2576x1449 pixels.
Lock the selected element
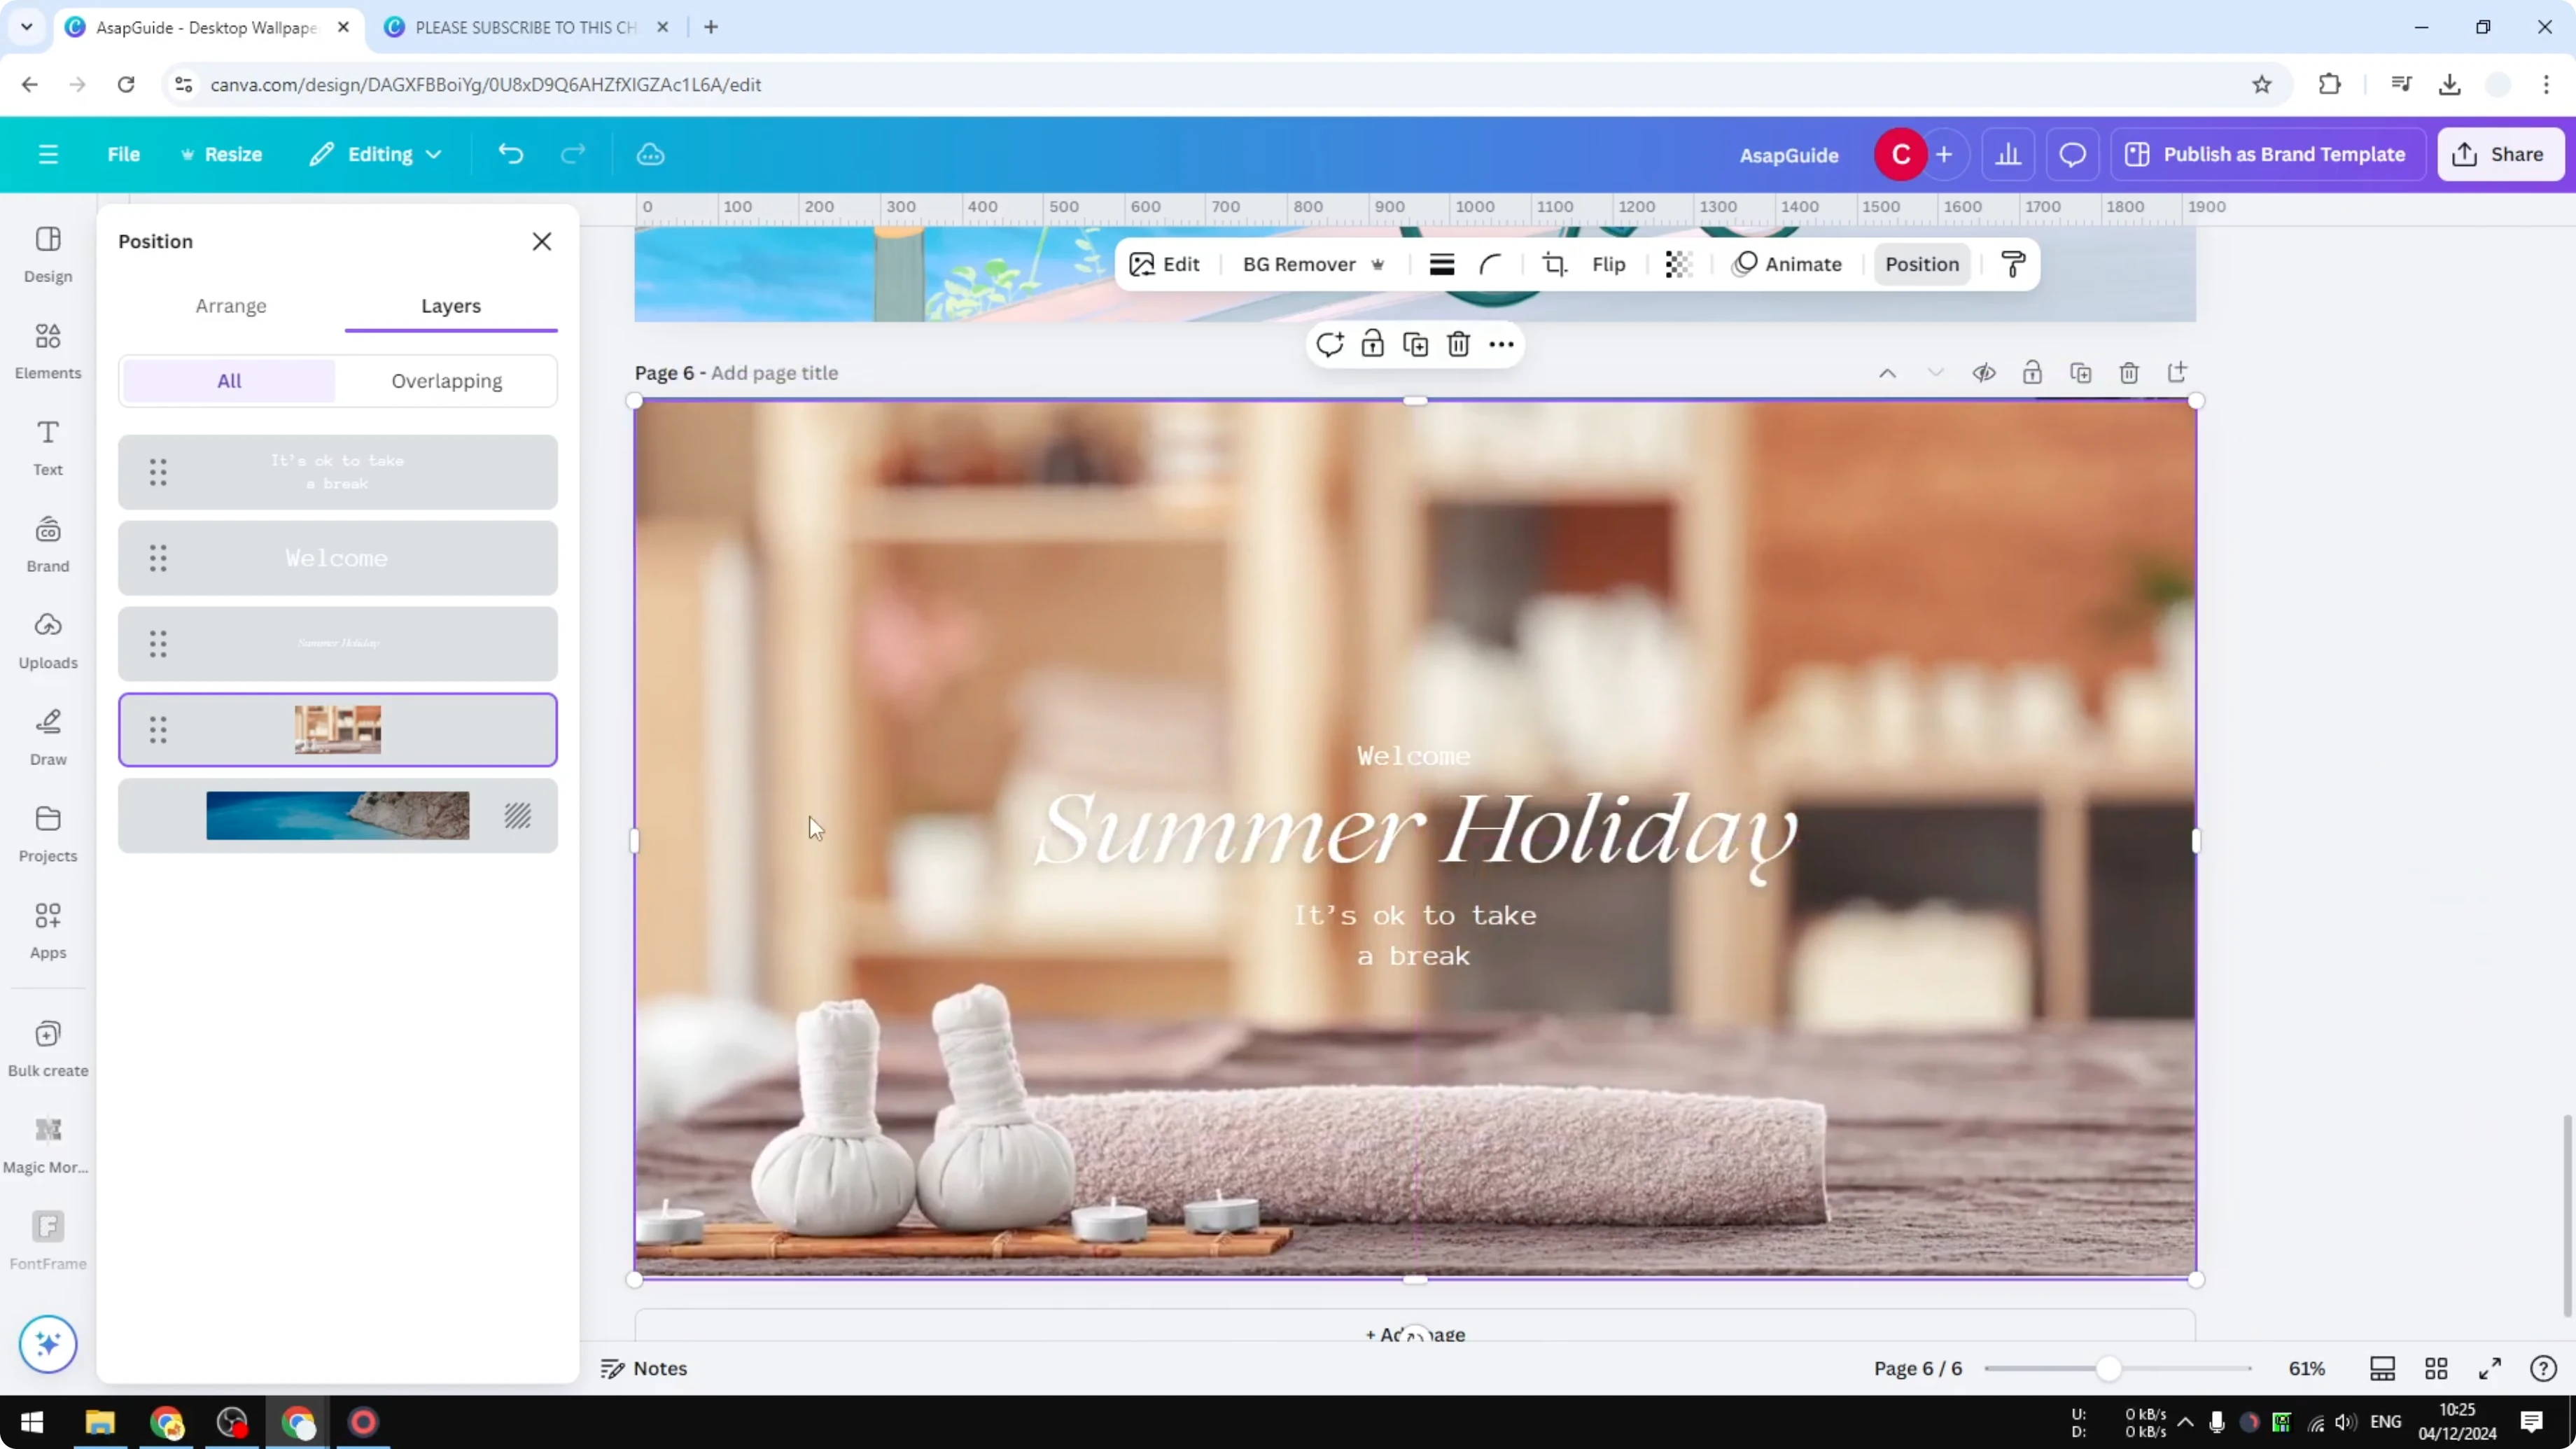point(1371,343)
